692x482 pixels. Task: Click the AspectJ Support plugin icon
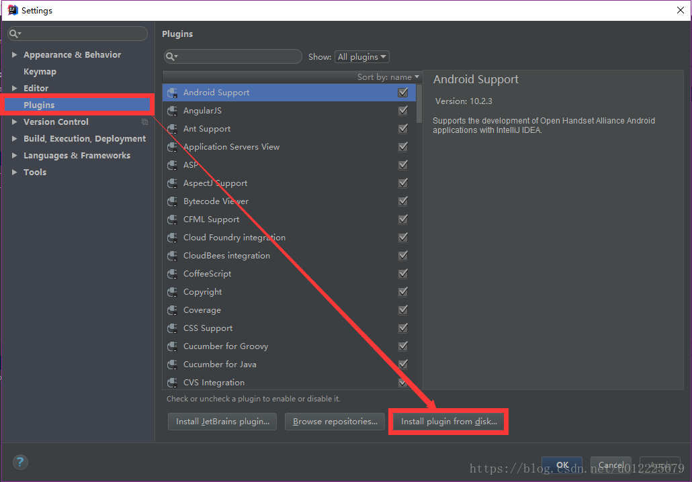coord(173,183)
